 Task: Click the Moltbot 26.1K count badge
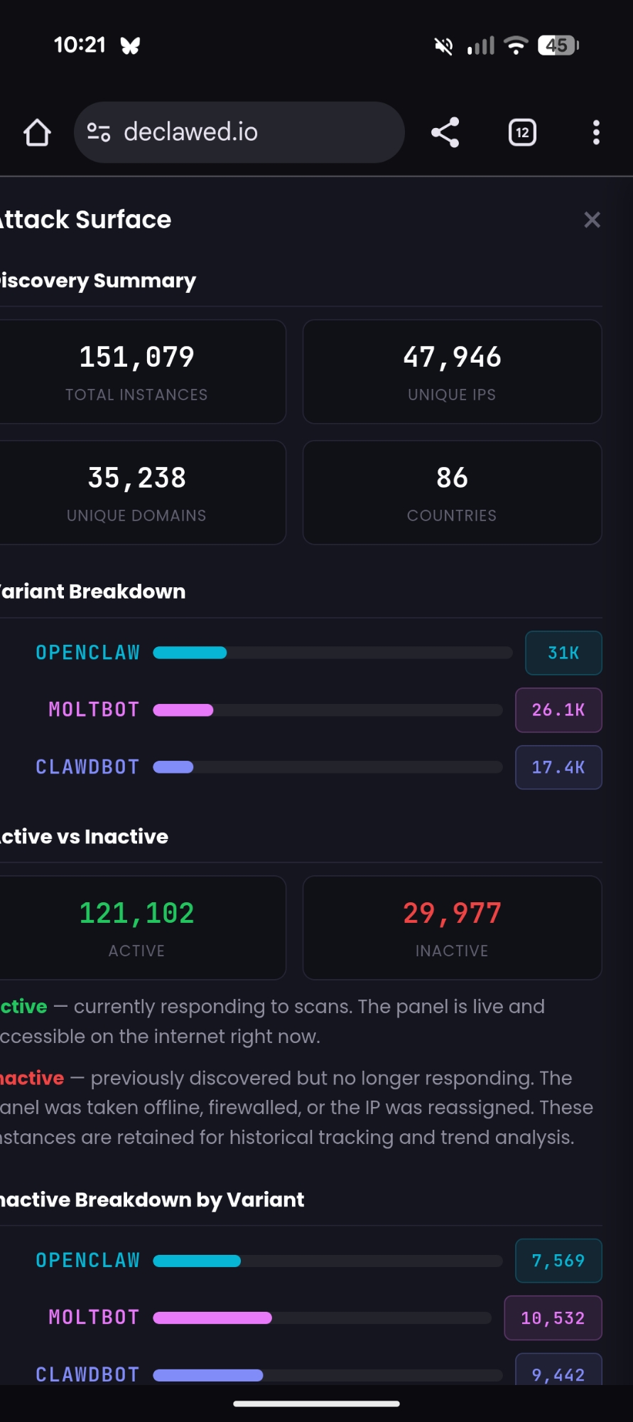click(x=558, y=710)
